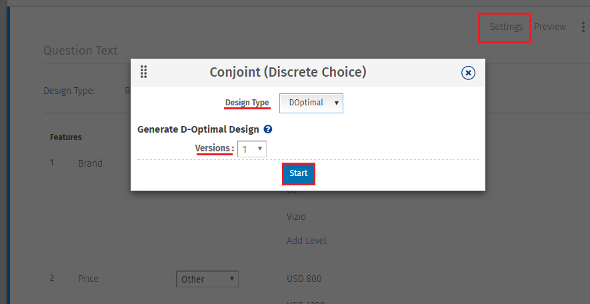This screenshot has height=304, width=590.
Task: Open the Preview option
Action: [550, 27]
